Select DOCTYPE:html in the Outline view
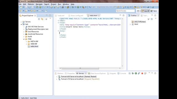 [140, 22]
